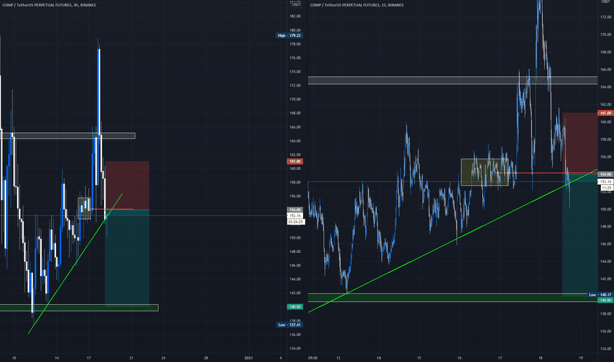The width and height of the screenshot is (614, 362).
Task: Click the 153.16 price label on the 15-minute chart
Action: click(x=606, y=182)
